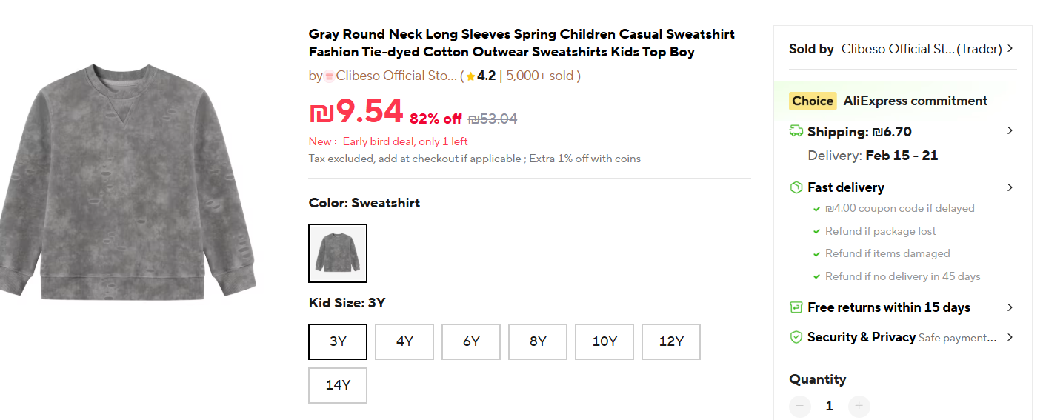The height and width of the screenshot is (420, 1043).
Task: Expand the Fast delivery chevron
Action: 1010,187
